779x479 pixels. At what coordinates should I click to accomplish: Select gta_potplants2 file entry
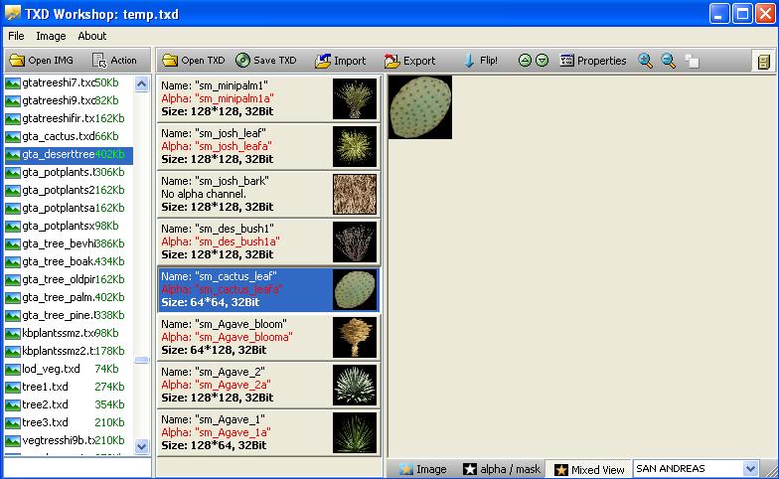[69, 190]
